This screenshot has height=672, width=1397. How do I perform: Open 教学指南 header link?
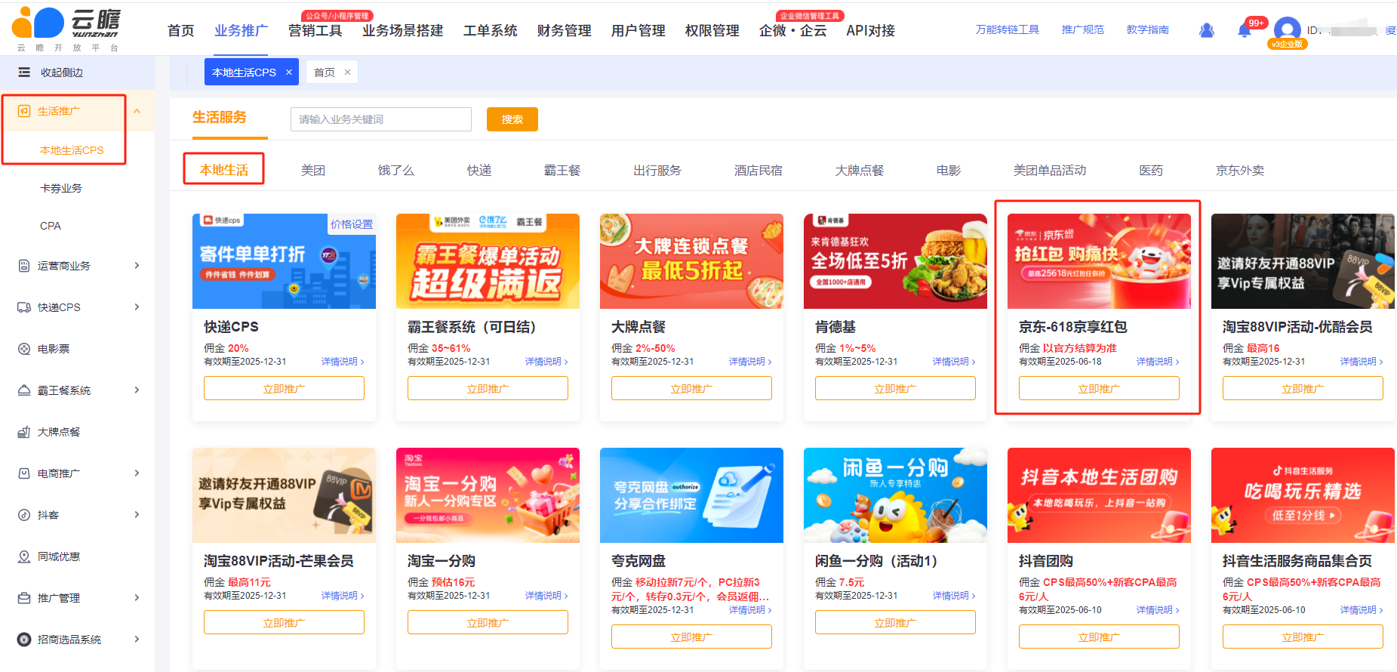(x=1147, y=29)
